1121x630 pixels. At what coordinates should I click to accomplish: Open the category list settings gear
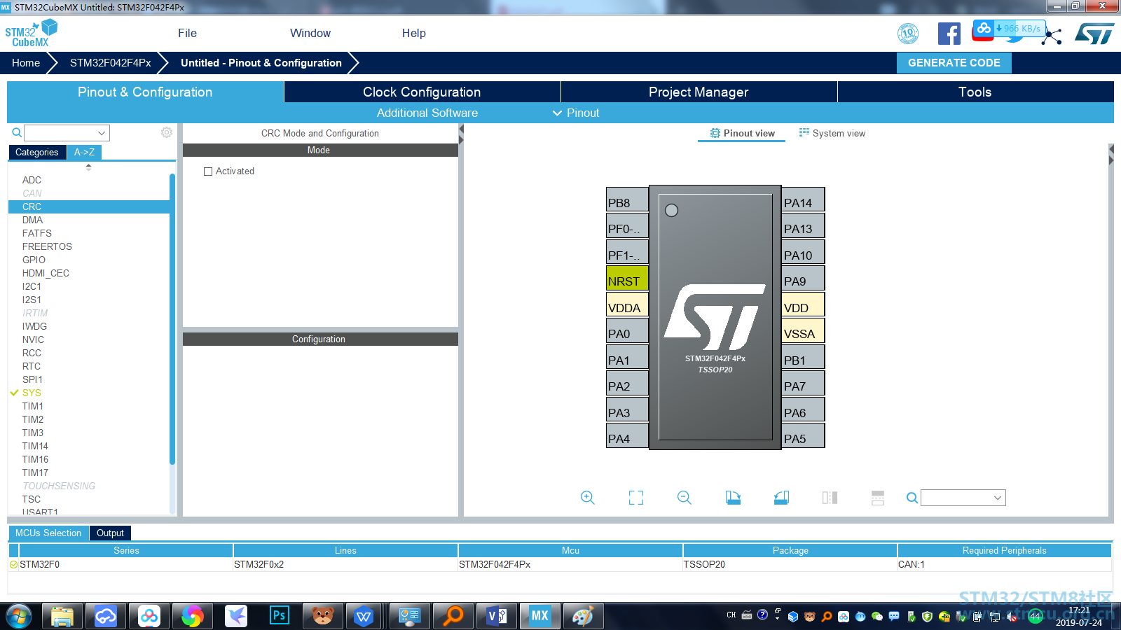[x=167, y=132]
